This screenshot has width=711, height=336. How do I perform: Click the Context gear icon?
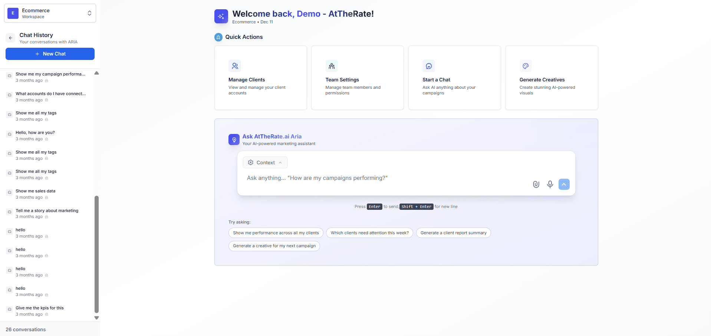click(251, 162)
